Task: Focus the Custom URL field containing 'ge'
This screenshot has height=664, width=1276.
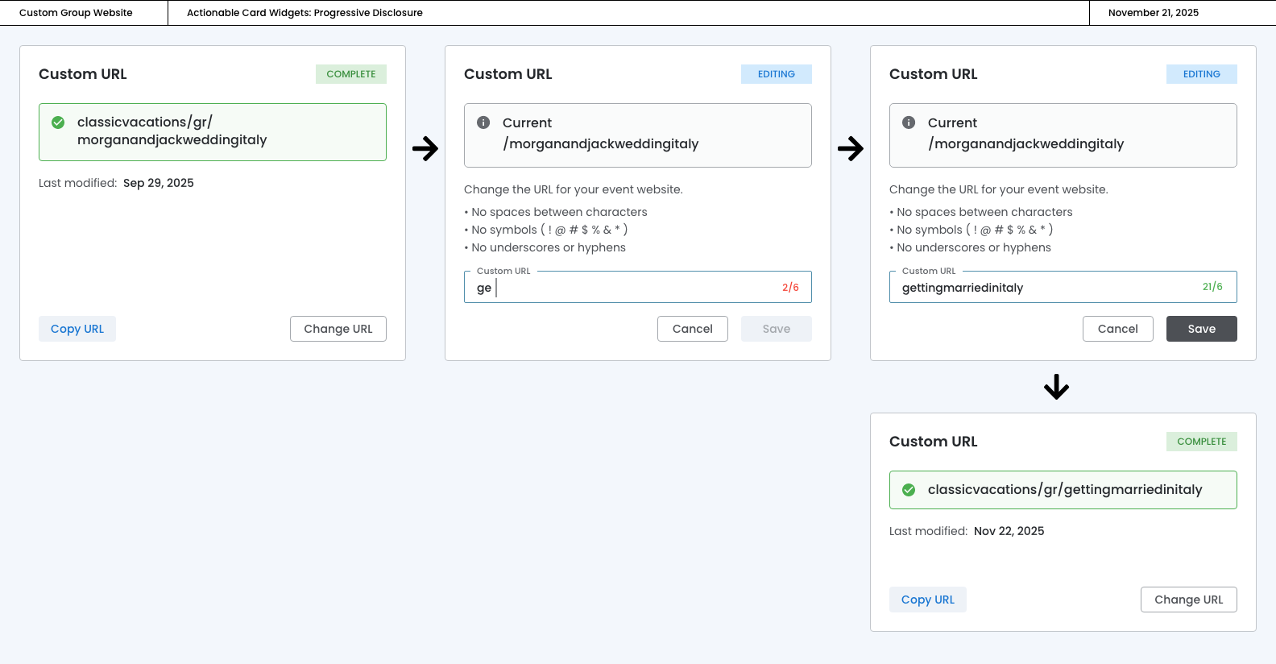Action: [628, 288]
